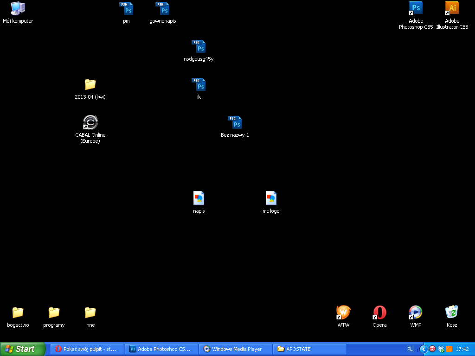Open the PL language bar selector
Image resolution: width=475 pixels, height=356 pixels.
410,349
